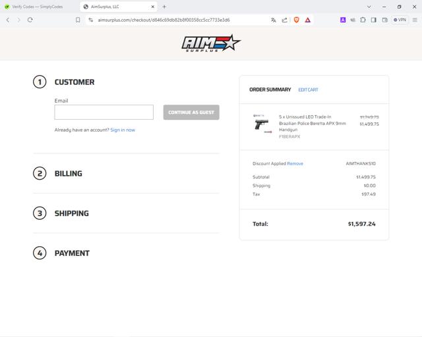The width and height of the screenshot is (422, 337).
Task: Open the browser main hamburger menu
Action: tap(415, 20)
